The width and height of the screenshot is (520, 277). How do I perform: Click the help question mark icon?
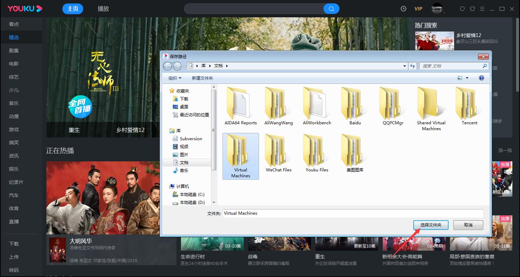481,78
